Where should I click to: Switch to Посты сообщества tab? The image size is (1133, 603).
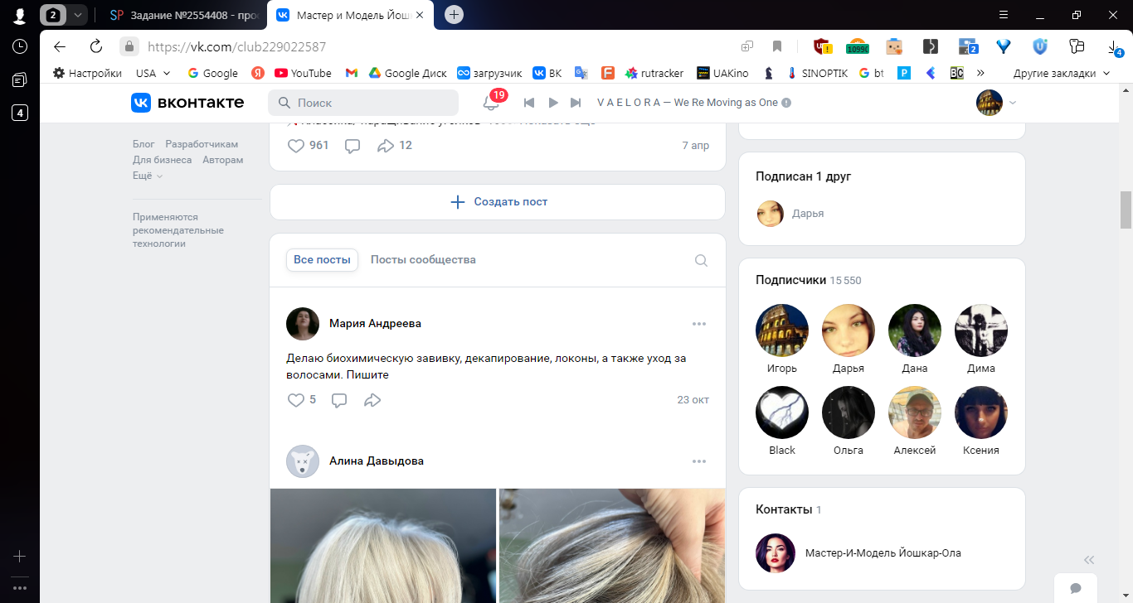[x=423, y=260]
